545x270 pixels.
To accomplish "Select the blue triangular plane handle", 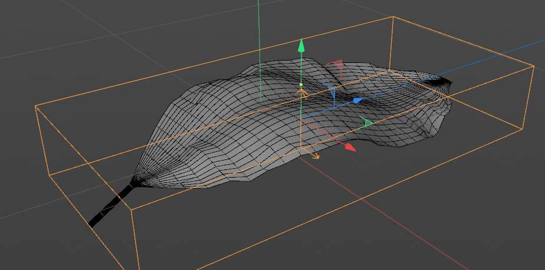I will click(x=330, y=91).
